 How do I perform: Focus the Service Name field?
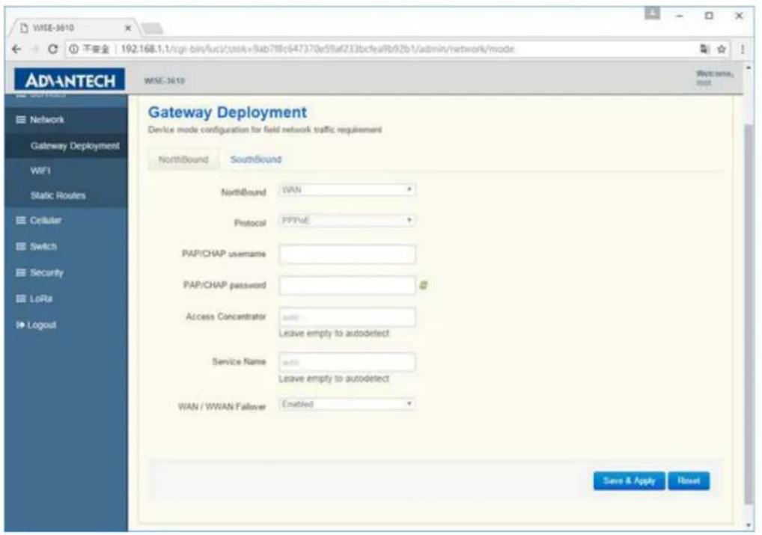coord(347,362)
